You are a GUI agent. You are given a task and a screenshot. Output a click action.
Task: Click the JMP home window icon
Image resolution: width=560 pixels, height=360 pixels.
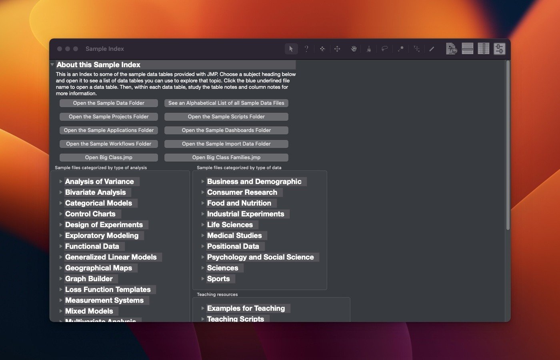click(452, 49)
